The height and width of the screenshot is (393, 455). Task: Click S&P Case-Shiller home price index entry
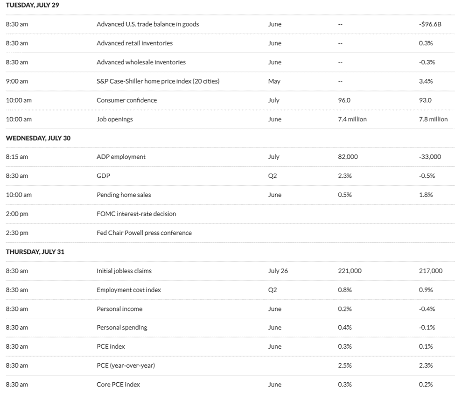click(x=158, y=81)
